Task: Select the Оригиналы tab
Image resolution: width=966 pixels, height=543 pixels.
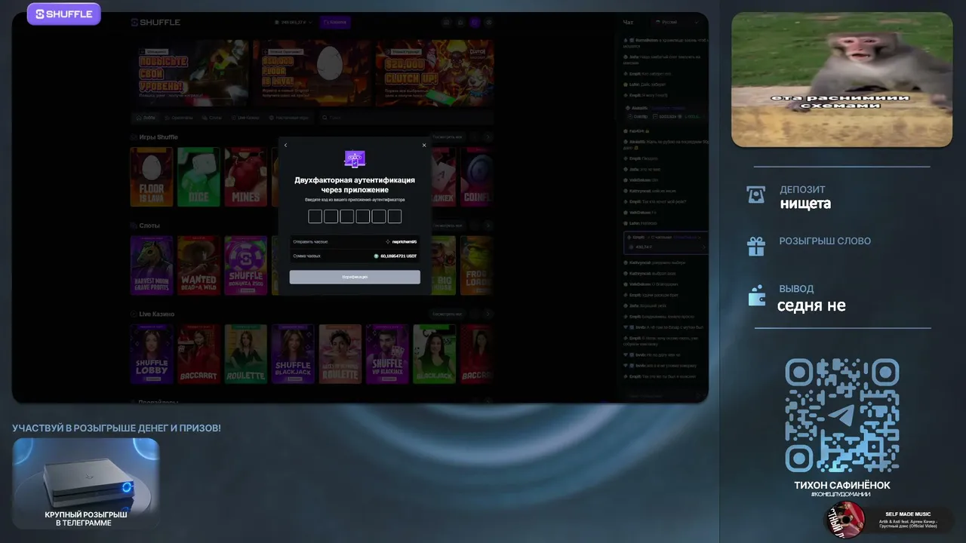Action: click(x=180, y=118)
